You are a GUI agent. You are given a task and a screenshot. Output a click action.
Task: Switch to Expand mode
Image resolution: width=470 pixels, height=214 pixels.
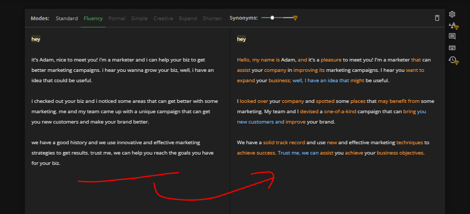point(188,18)
